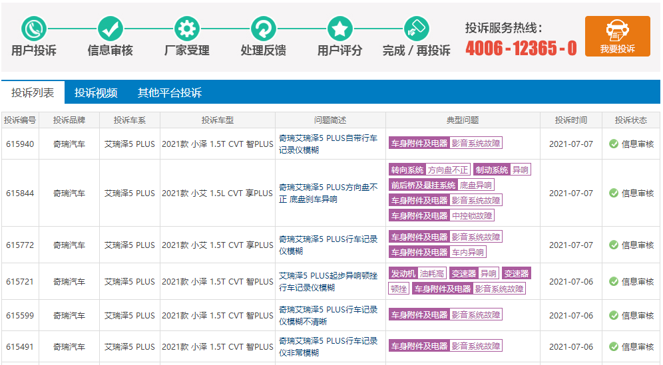This screenshot has height=365, width=663.
Task: Click complaint number 615721
Action: click(20, 281)
